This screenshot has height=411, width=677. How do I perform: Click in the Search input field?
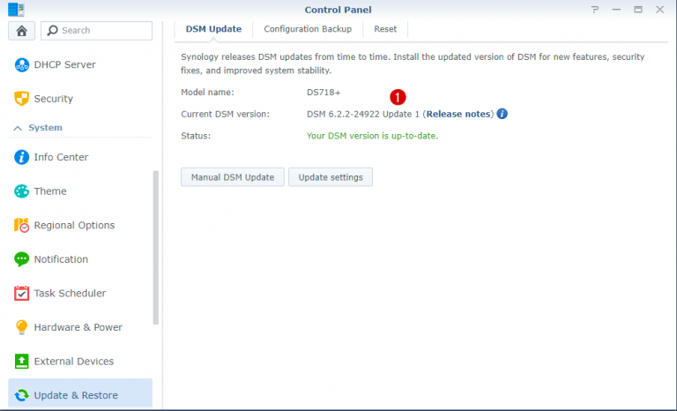97,31
